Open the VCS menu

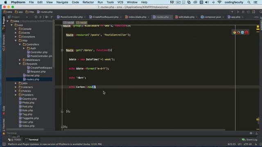point(120,2)
